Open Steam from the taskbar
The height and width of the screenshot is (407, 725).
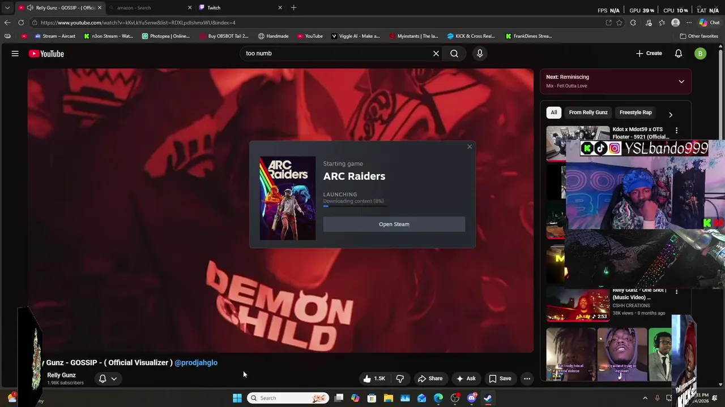pos(488,398)
